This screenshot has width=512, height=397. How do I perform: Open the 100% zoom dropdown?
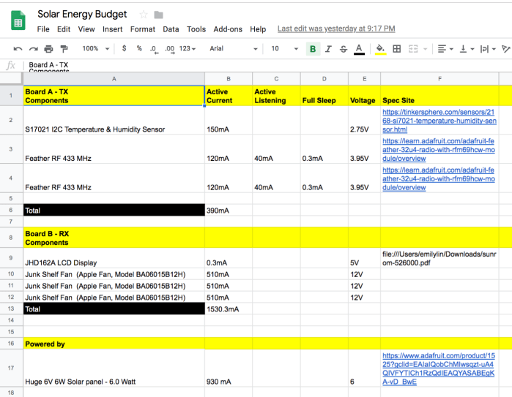95,49
